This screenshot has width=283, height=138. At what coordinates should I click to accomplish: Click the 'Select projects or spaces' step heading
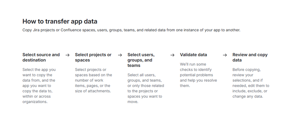click(93, 57)
